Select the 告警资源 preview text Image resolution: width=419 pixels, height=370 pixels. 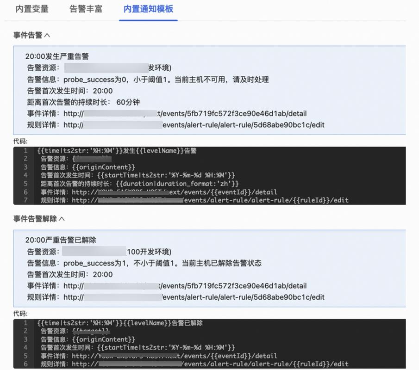click(42, 68)
